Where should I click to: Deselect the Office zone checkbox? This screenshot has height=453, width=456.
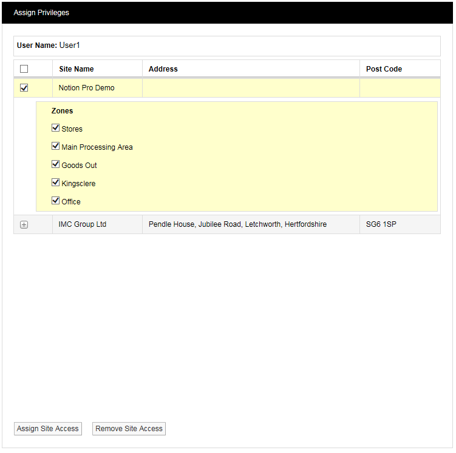tap(56, 201)
